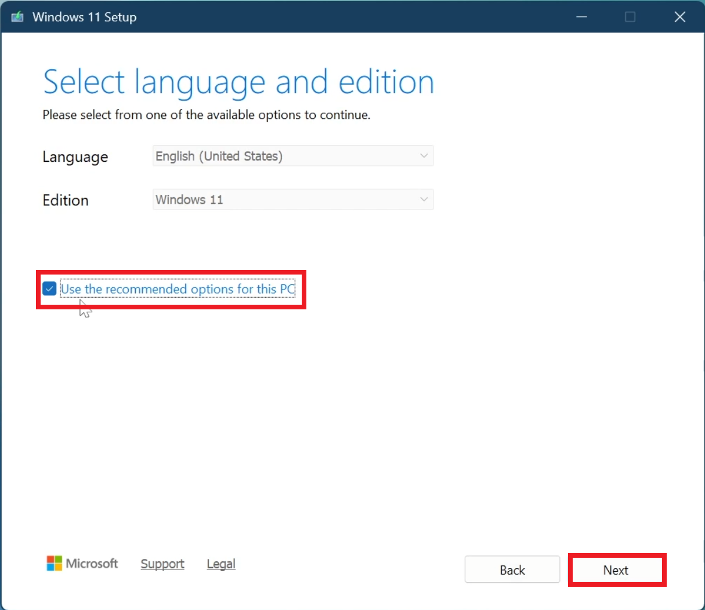Viewport: 705px width, 610px height.
Task: Open the Legal link
Action: 221,564
